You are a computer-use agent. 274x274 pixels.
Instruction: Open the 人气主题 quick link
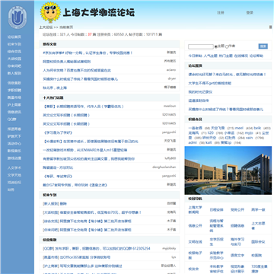click(x=210, y=56)
